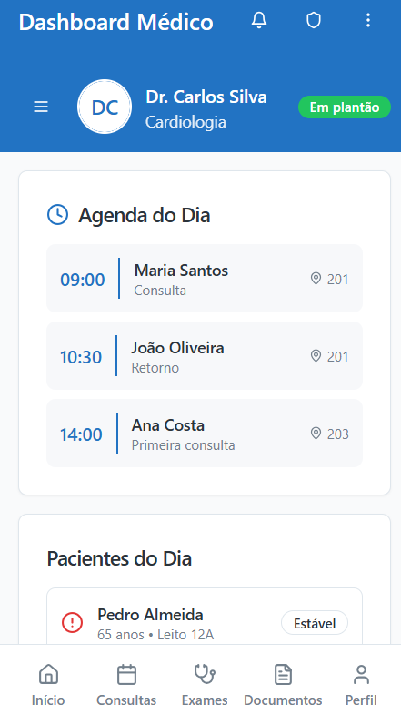Go to the Perfil tab
The image size is (401, 715).
(x=361, y=685)
